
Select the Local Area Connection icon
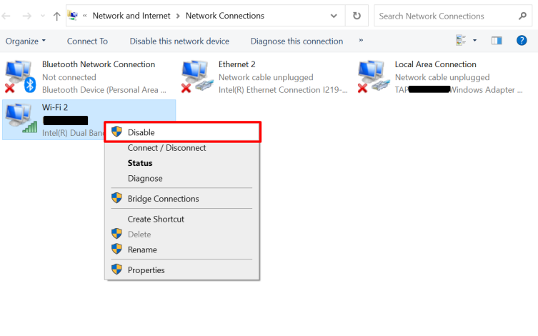pyautogui.click(x=373, y=76)
